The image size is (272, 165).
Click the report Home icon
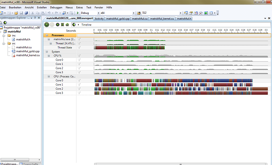click(x=67, y=24)
